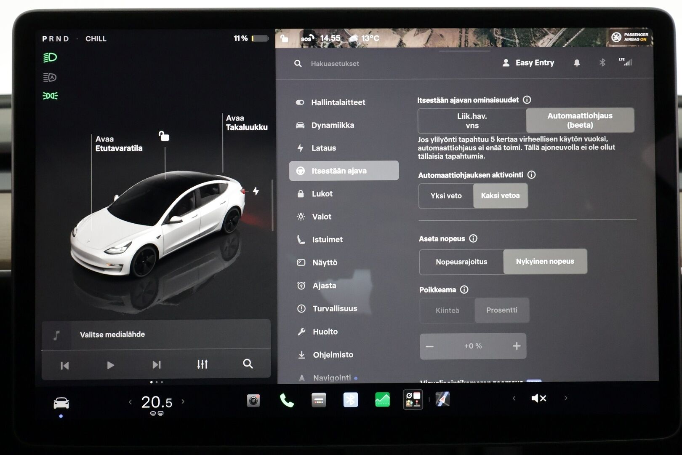Tap the charge port lightning bolt icon
The image size is (682, 455).
tap(256, 191)
